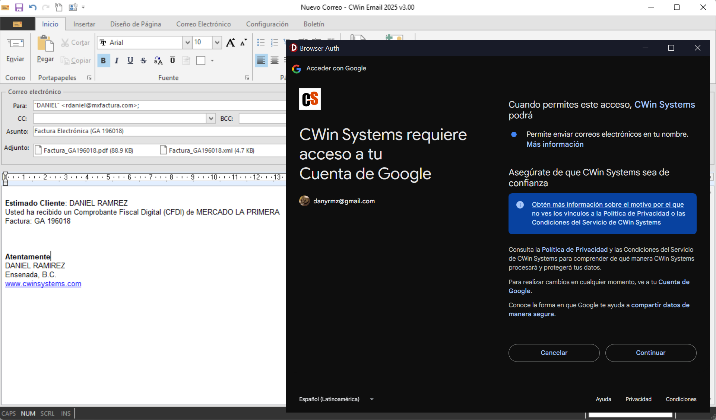Click the bulleted list icon
The height and width of the screenshot is (420, 716).
[261, 42]
